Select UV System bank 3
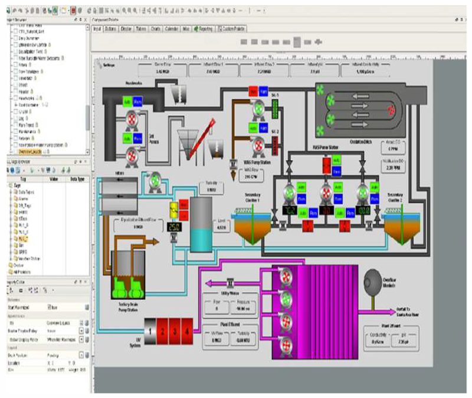Screen dimensions: 472x398 click(x=175, y=331)
